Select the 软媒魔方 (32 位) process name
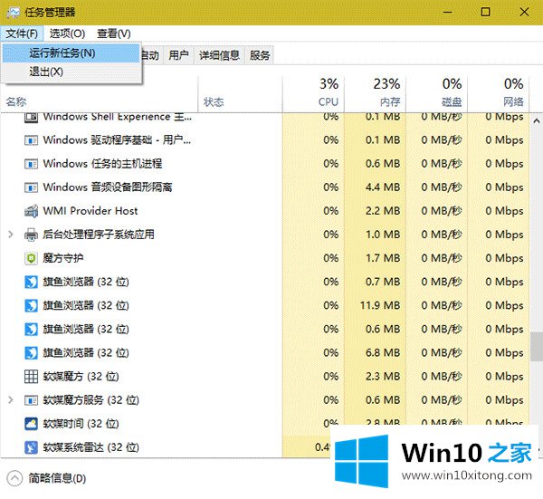 (81, 377)
